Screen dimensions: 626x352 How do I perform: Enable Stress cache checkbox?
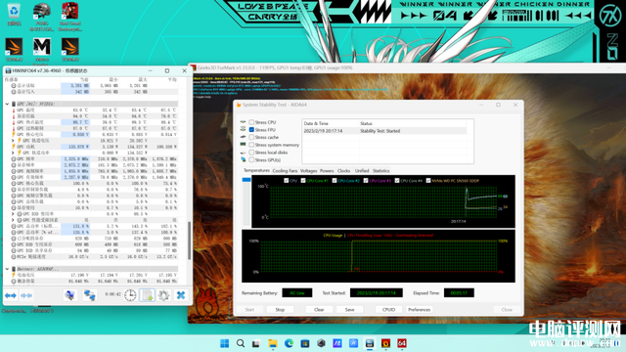(251, 137)
